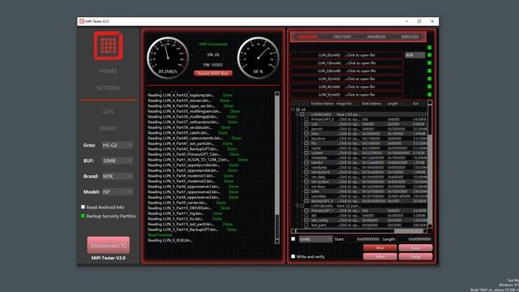Click the 'Reading LUN_0_8GB.bin...' log line

click(x=170, y=240)
